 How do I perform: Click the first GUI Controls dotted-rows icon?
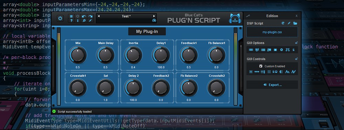coord(251,72)
